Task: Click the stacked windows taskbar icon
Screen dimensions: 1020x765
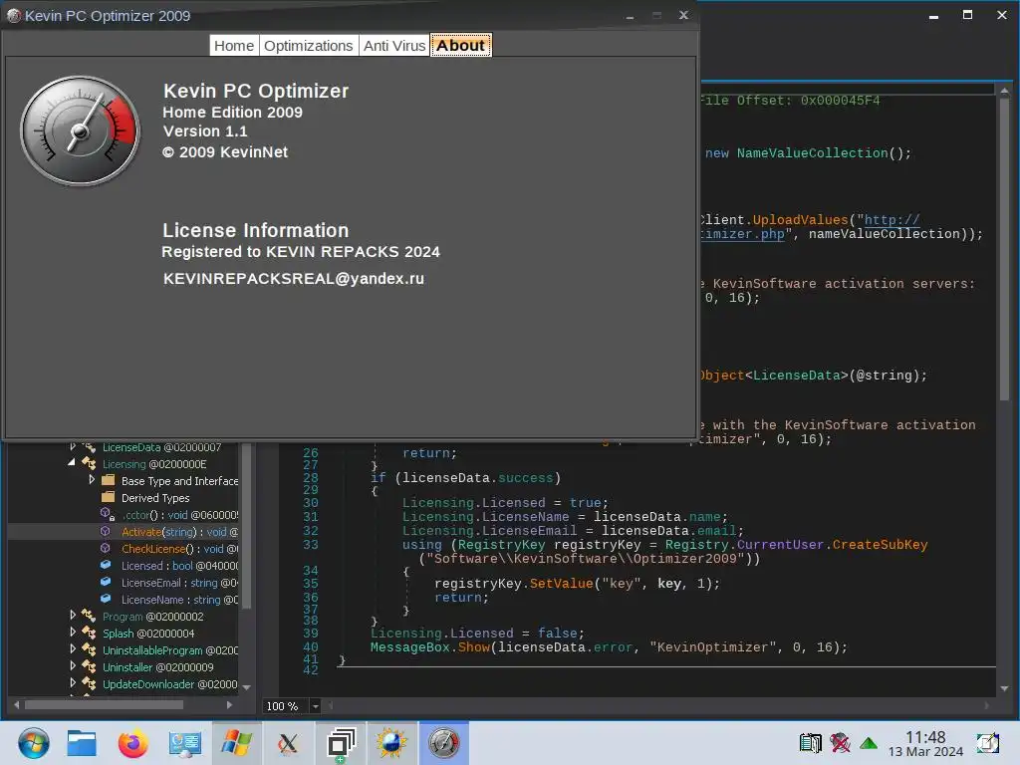Action: click(x=341, y=744)
